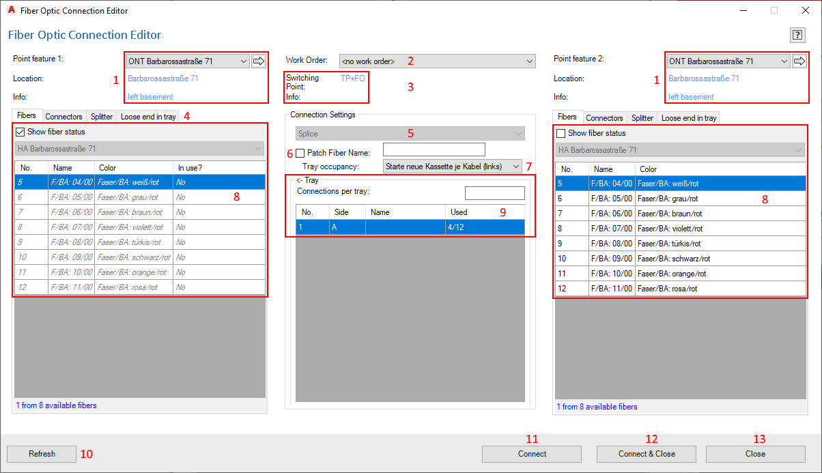Viewport: 822px width, 473px height.
Task: Click the Connections per tray field
Action: (495, 193)
